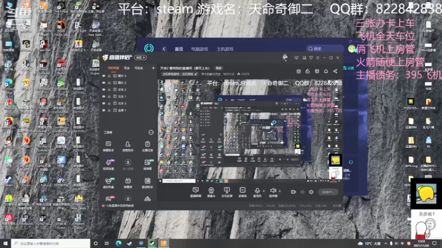442x248 pixels.
Task: Click the Windows taskbar search box
Action: 51,243
